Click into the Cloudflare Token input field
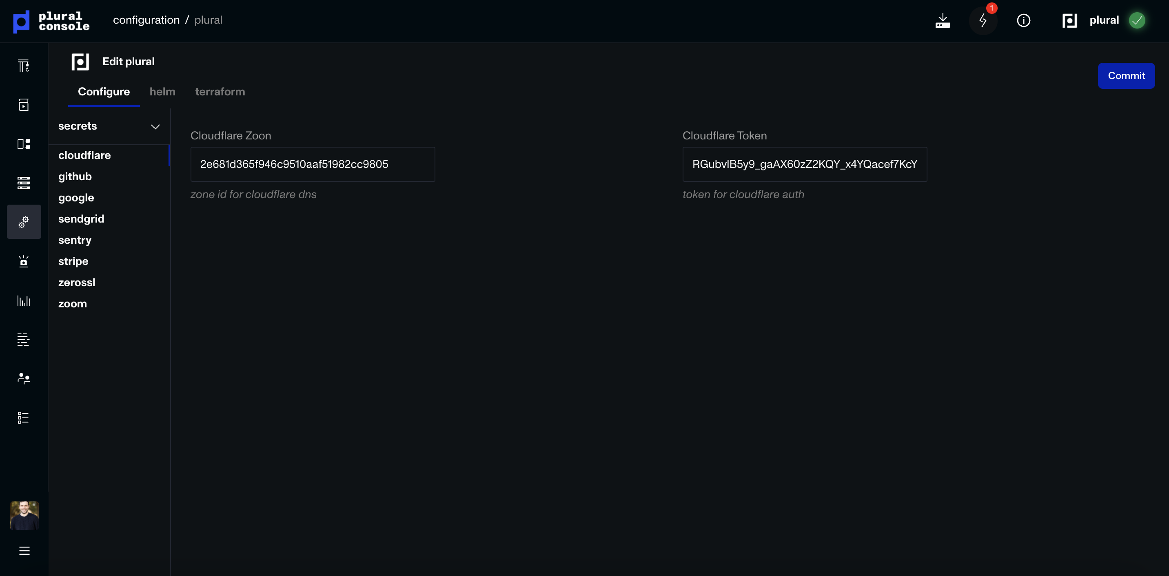 tap(804, 164)
